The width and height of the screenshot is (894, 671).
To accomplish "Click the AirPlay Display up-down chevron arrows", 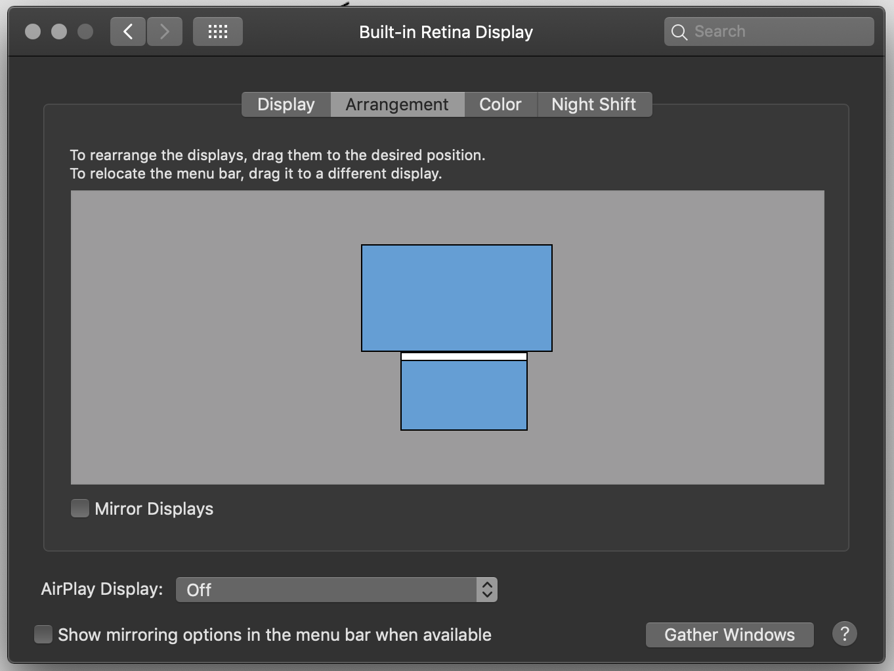I will click(x=486, y=590).
